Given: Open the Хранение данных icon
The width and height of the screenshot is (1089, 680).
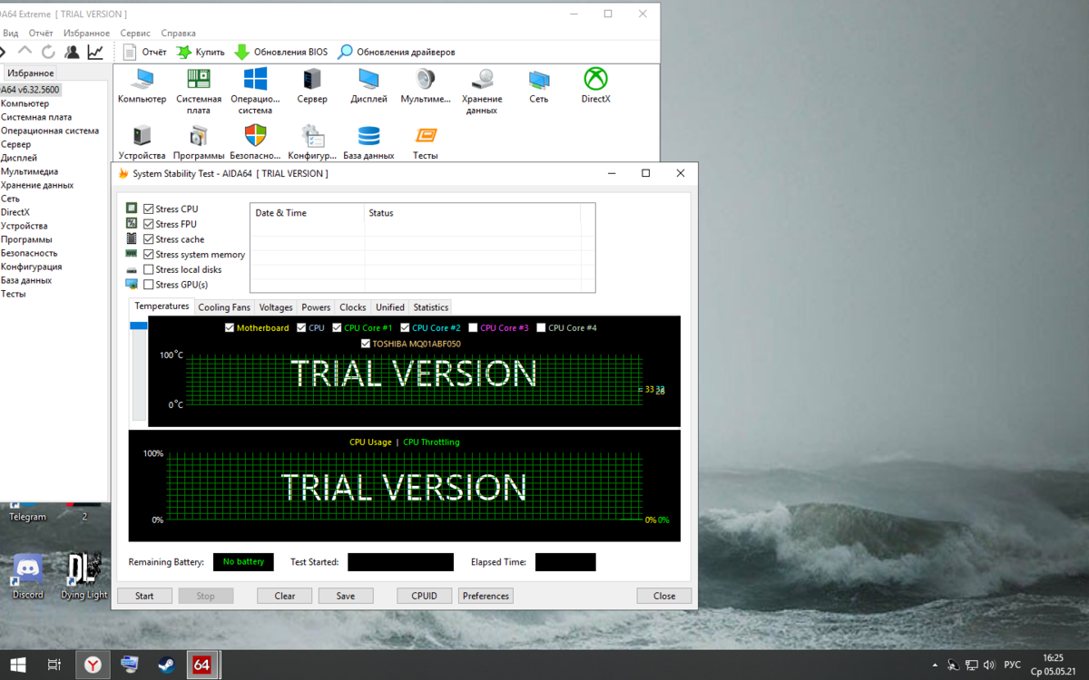Looking at the screenshot, I should coord(482,90).
